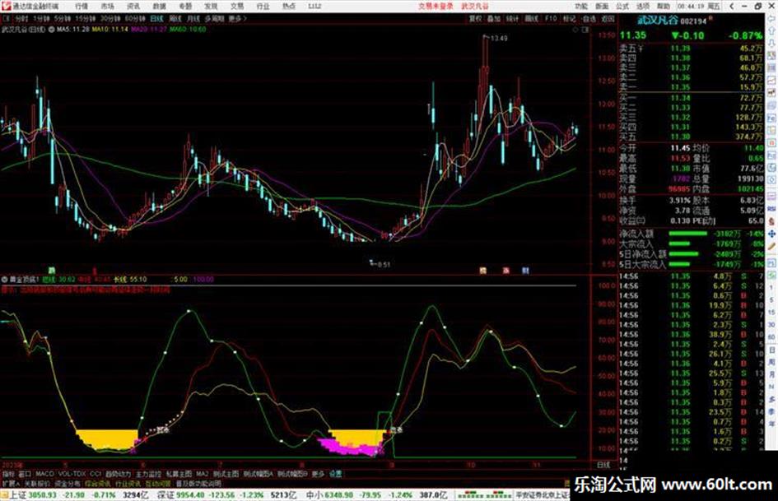Screen dimensions: 778x501
Task: Open the 发现 menu
Action: pyautogui.click(x=211, y=7)
